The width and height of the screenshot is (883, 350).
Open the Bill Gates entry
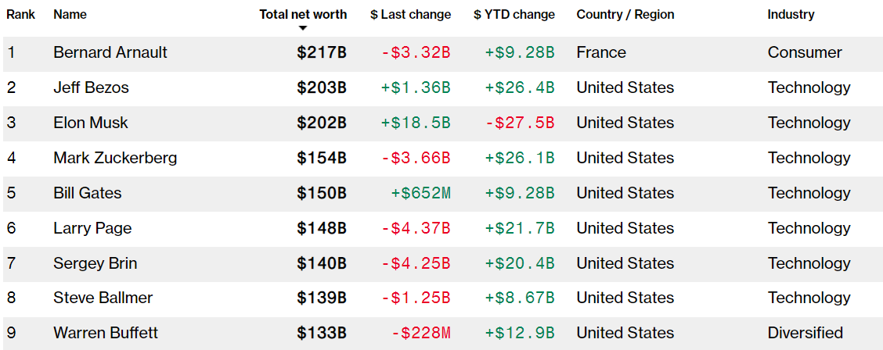pyautogui.click(x=88, y=193)
